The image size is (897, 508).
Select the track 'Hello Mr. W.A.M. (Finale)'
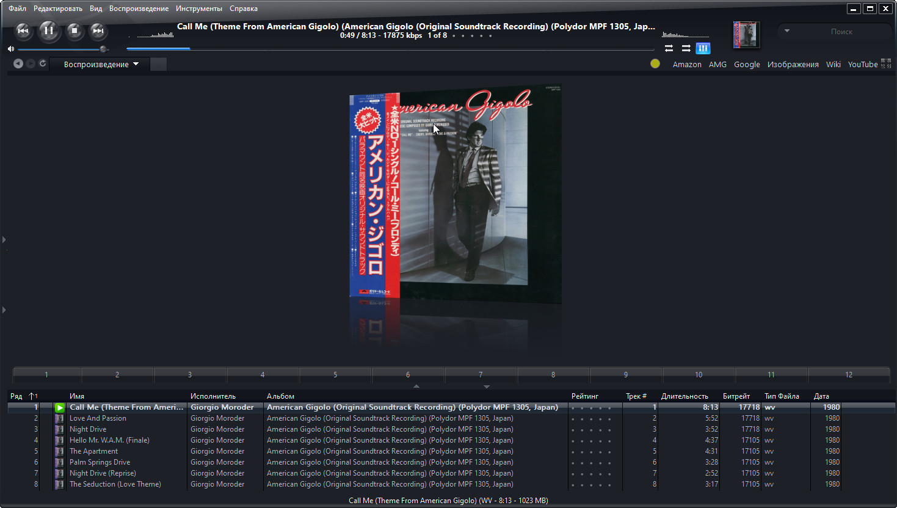(x=109, y=440)
